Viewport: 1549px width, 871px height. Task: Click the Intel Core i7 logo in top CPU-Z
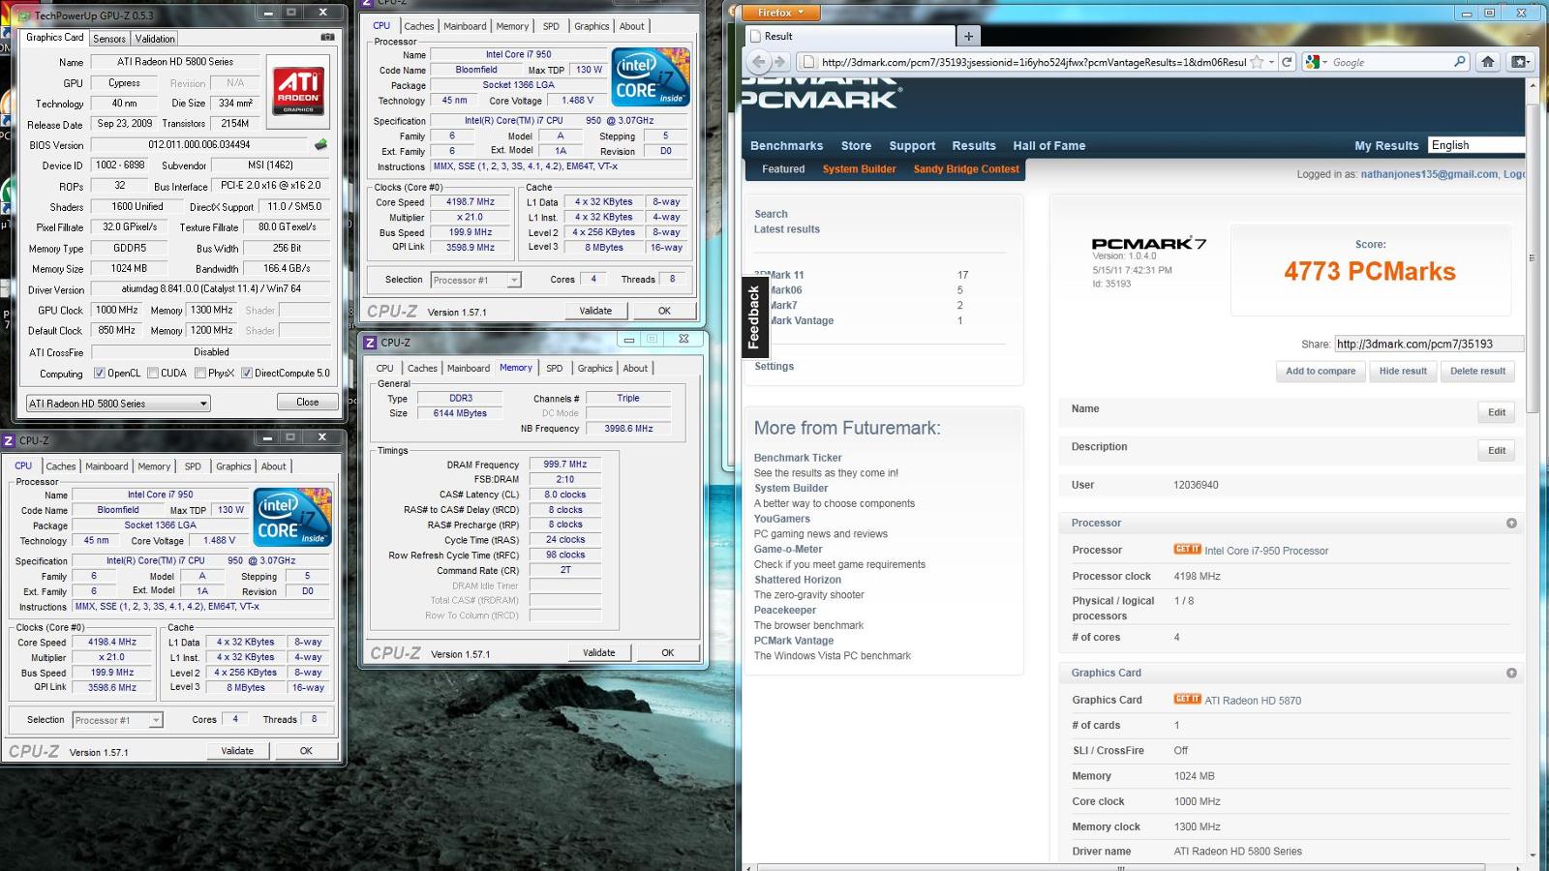point(652,76)
